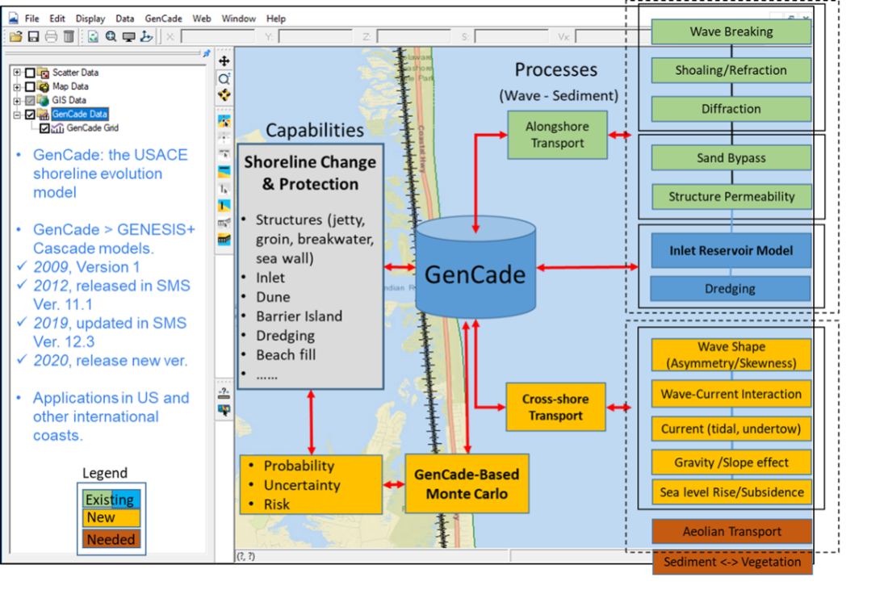The height and width of the screenshot is (594, 888).
Task: Toggle the Map Data checkbox
Action: click(31, 86)
